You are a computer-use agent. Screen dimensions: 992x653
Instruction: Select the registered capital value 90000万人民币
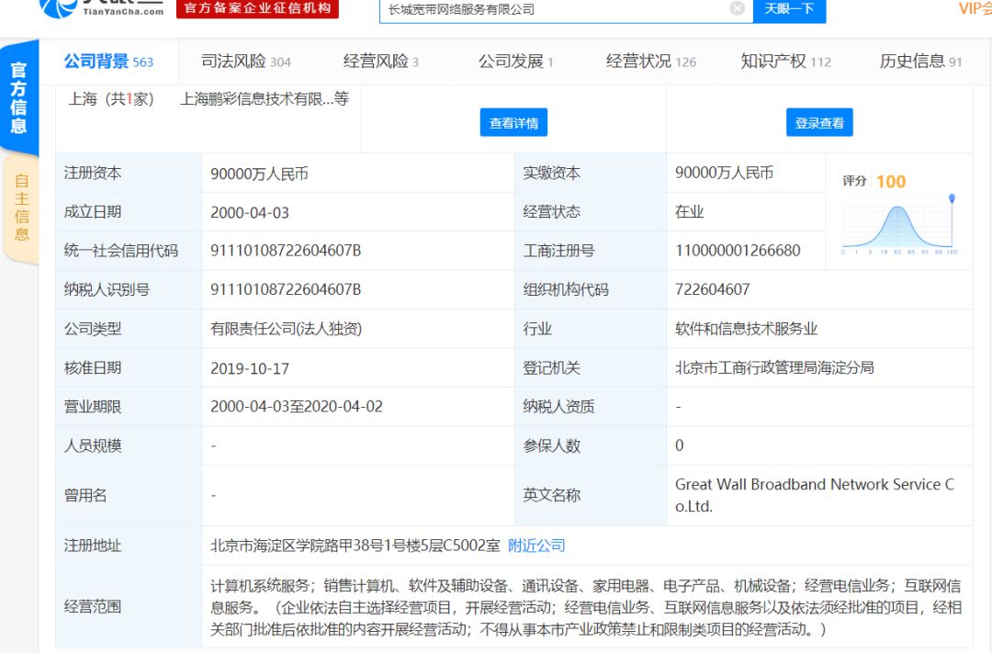(259, 174)
